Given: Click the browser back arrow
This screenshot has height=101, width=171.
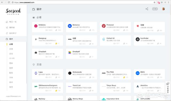Looking at the screenshot, I should pyautogui.click(x=2, y=2).
